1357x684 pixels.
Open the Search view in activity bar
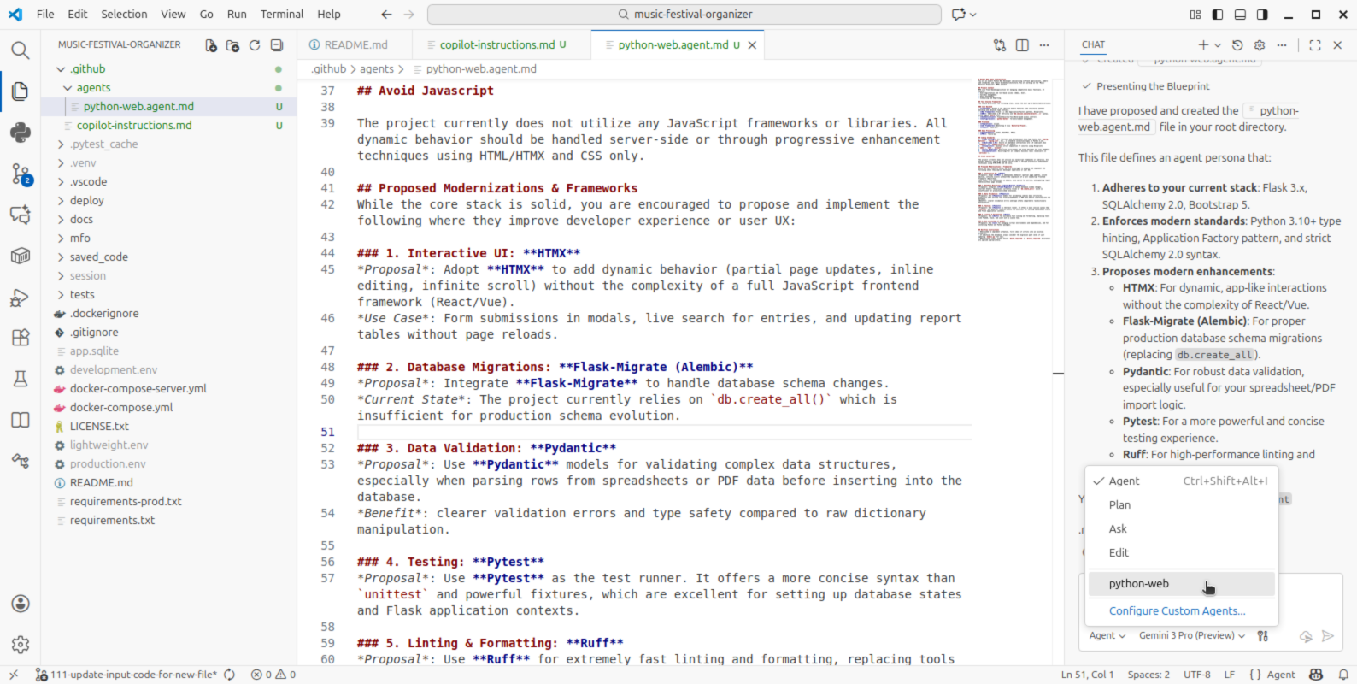click(x=21, y=50)
